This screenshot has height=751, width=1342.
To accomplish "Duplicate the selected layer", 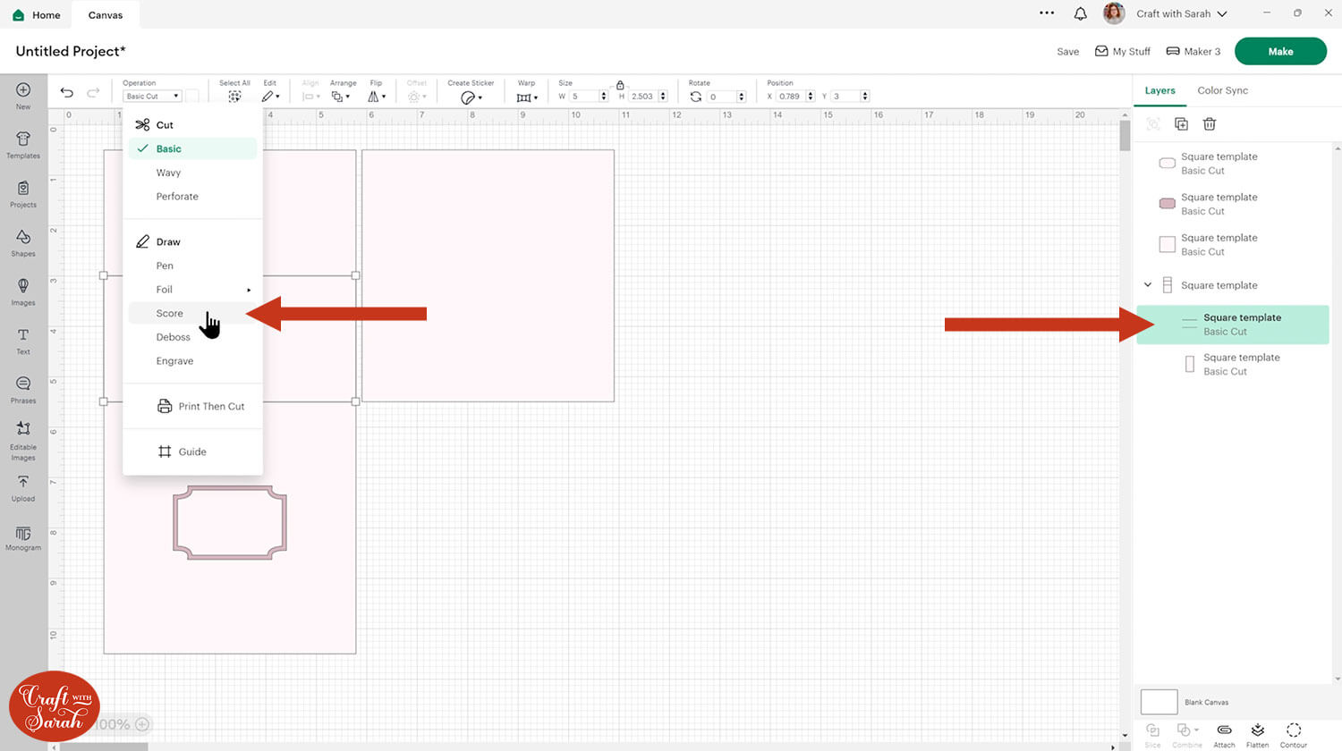I will coord(1181,124).
